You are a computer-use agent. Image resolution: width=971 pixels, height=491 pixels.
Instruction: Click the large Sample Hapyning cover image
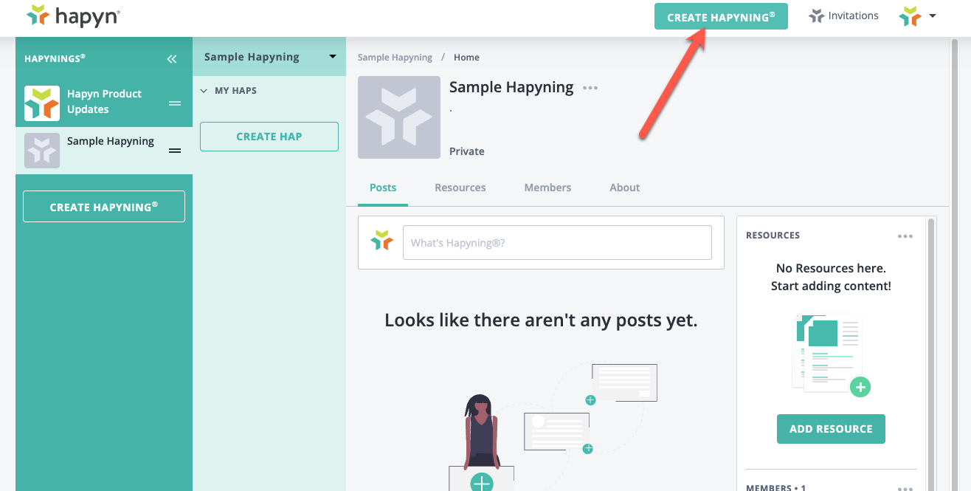click(x=399, y=117)
